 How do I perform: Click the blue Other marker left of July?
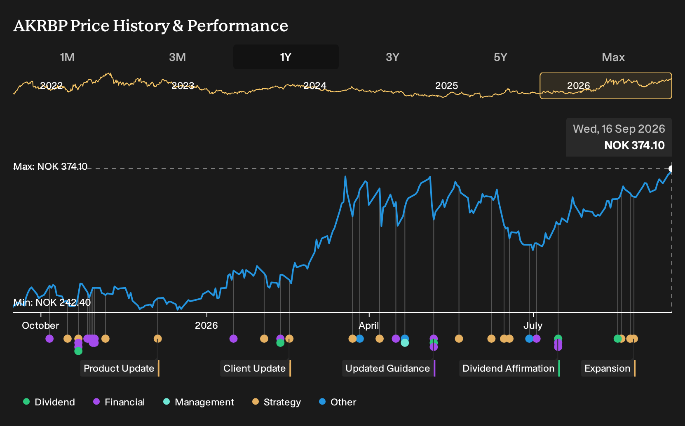[529, 339]
